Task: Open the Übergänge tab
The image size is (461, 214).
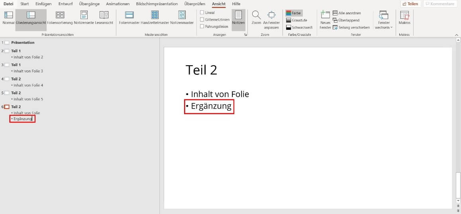Action: tap(89, 4)
